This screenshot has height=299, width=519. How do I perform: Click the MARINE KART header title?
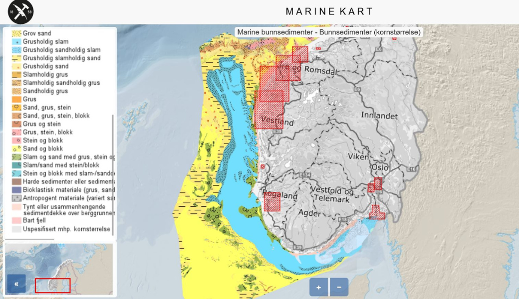(329, 11)
